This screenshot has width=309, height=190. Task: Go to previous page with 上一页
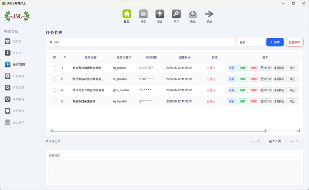click(x=255, y=141)
